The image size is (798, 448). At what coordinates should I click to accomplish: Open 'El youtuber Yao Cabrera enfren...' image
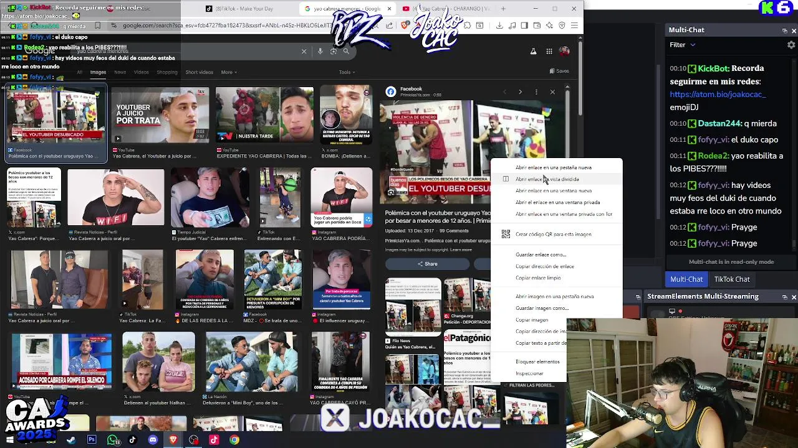pyautogui.click(x=209, y=197)
